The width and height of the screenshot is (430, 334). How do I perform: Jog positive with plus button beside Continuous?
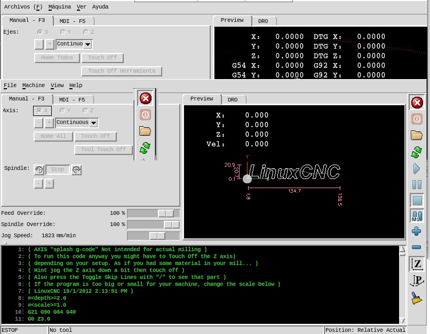click(x=49, y=122)
